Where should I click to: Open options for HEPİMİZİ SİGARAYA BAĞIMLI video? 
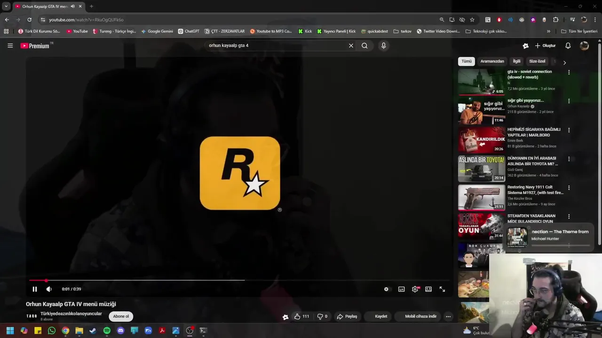click(x=569, y=130)
